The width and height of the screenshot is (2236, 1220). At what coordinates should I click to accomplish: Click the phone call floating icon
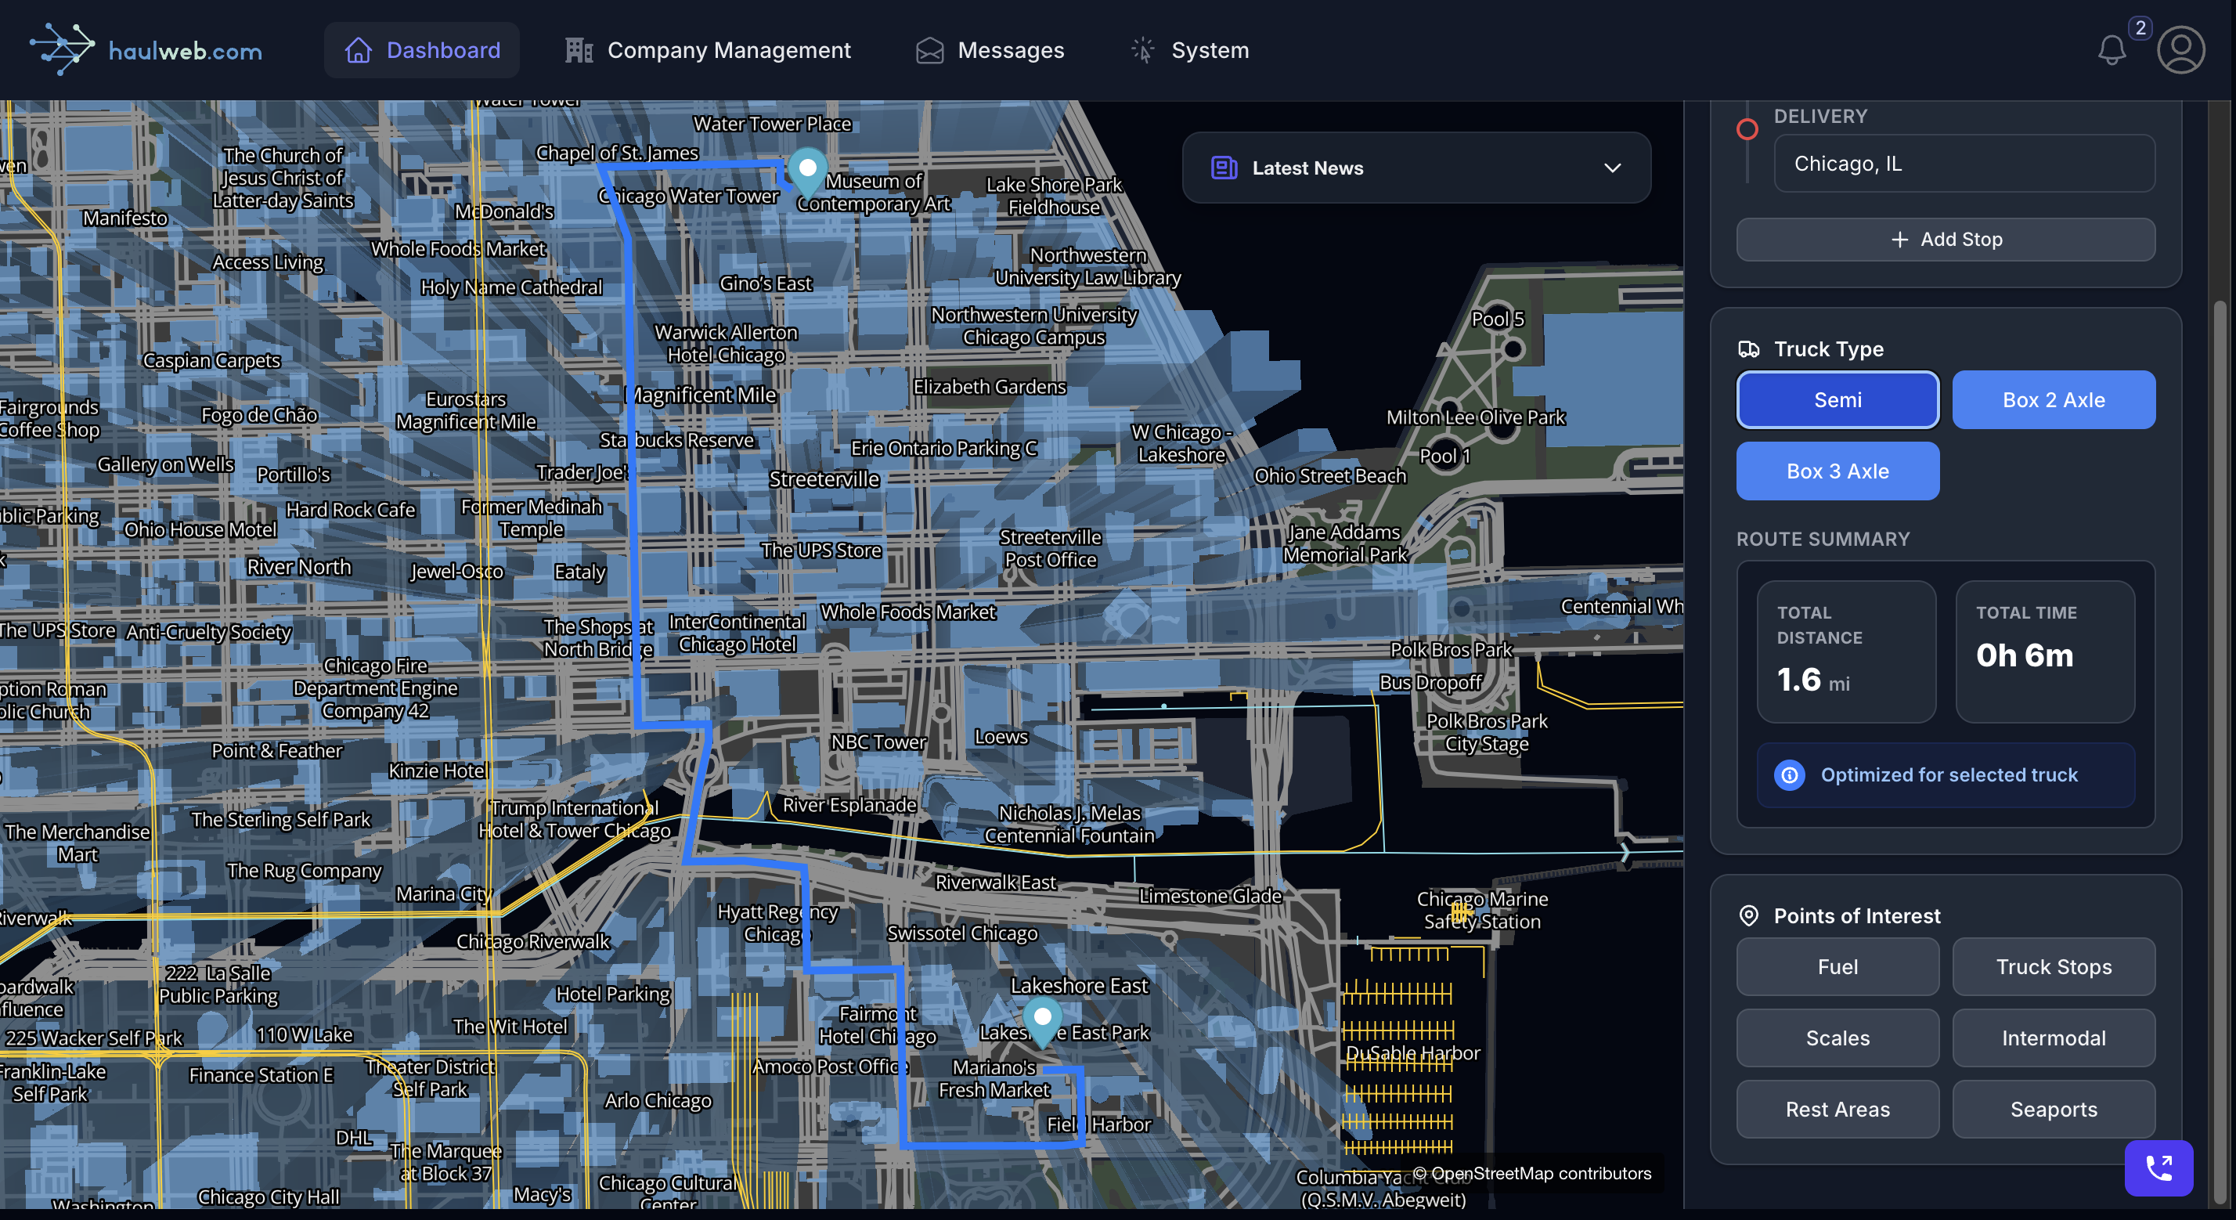point(2158,1168)
